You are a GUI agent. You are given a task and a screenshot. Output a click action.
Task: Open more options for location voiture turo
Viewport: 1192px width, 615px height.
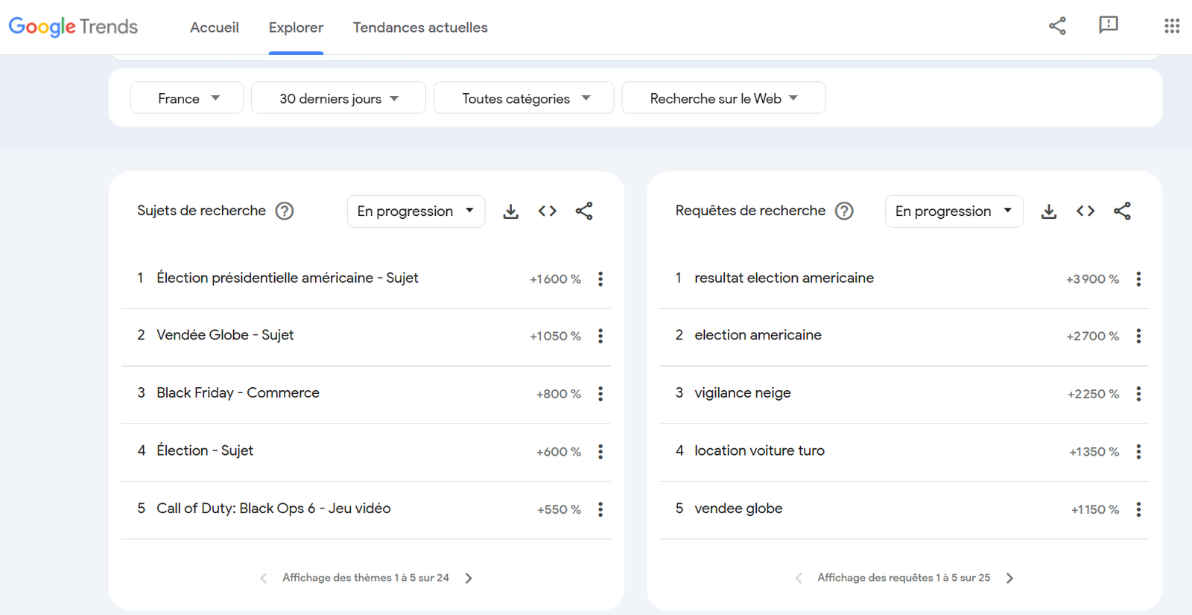pyautogui.click(x=1138, y=451)
